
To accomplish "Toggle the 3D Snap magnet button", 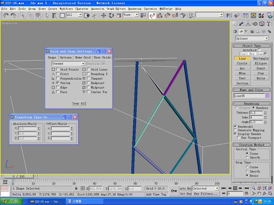I will [x=152, y=16].
